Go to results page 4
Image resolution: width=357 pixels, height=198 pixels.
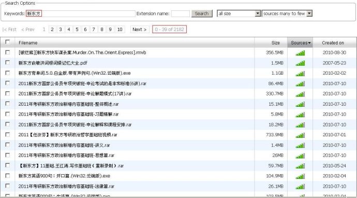[69, 30]
